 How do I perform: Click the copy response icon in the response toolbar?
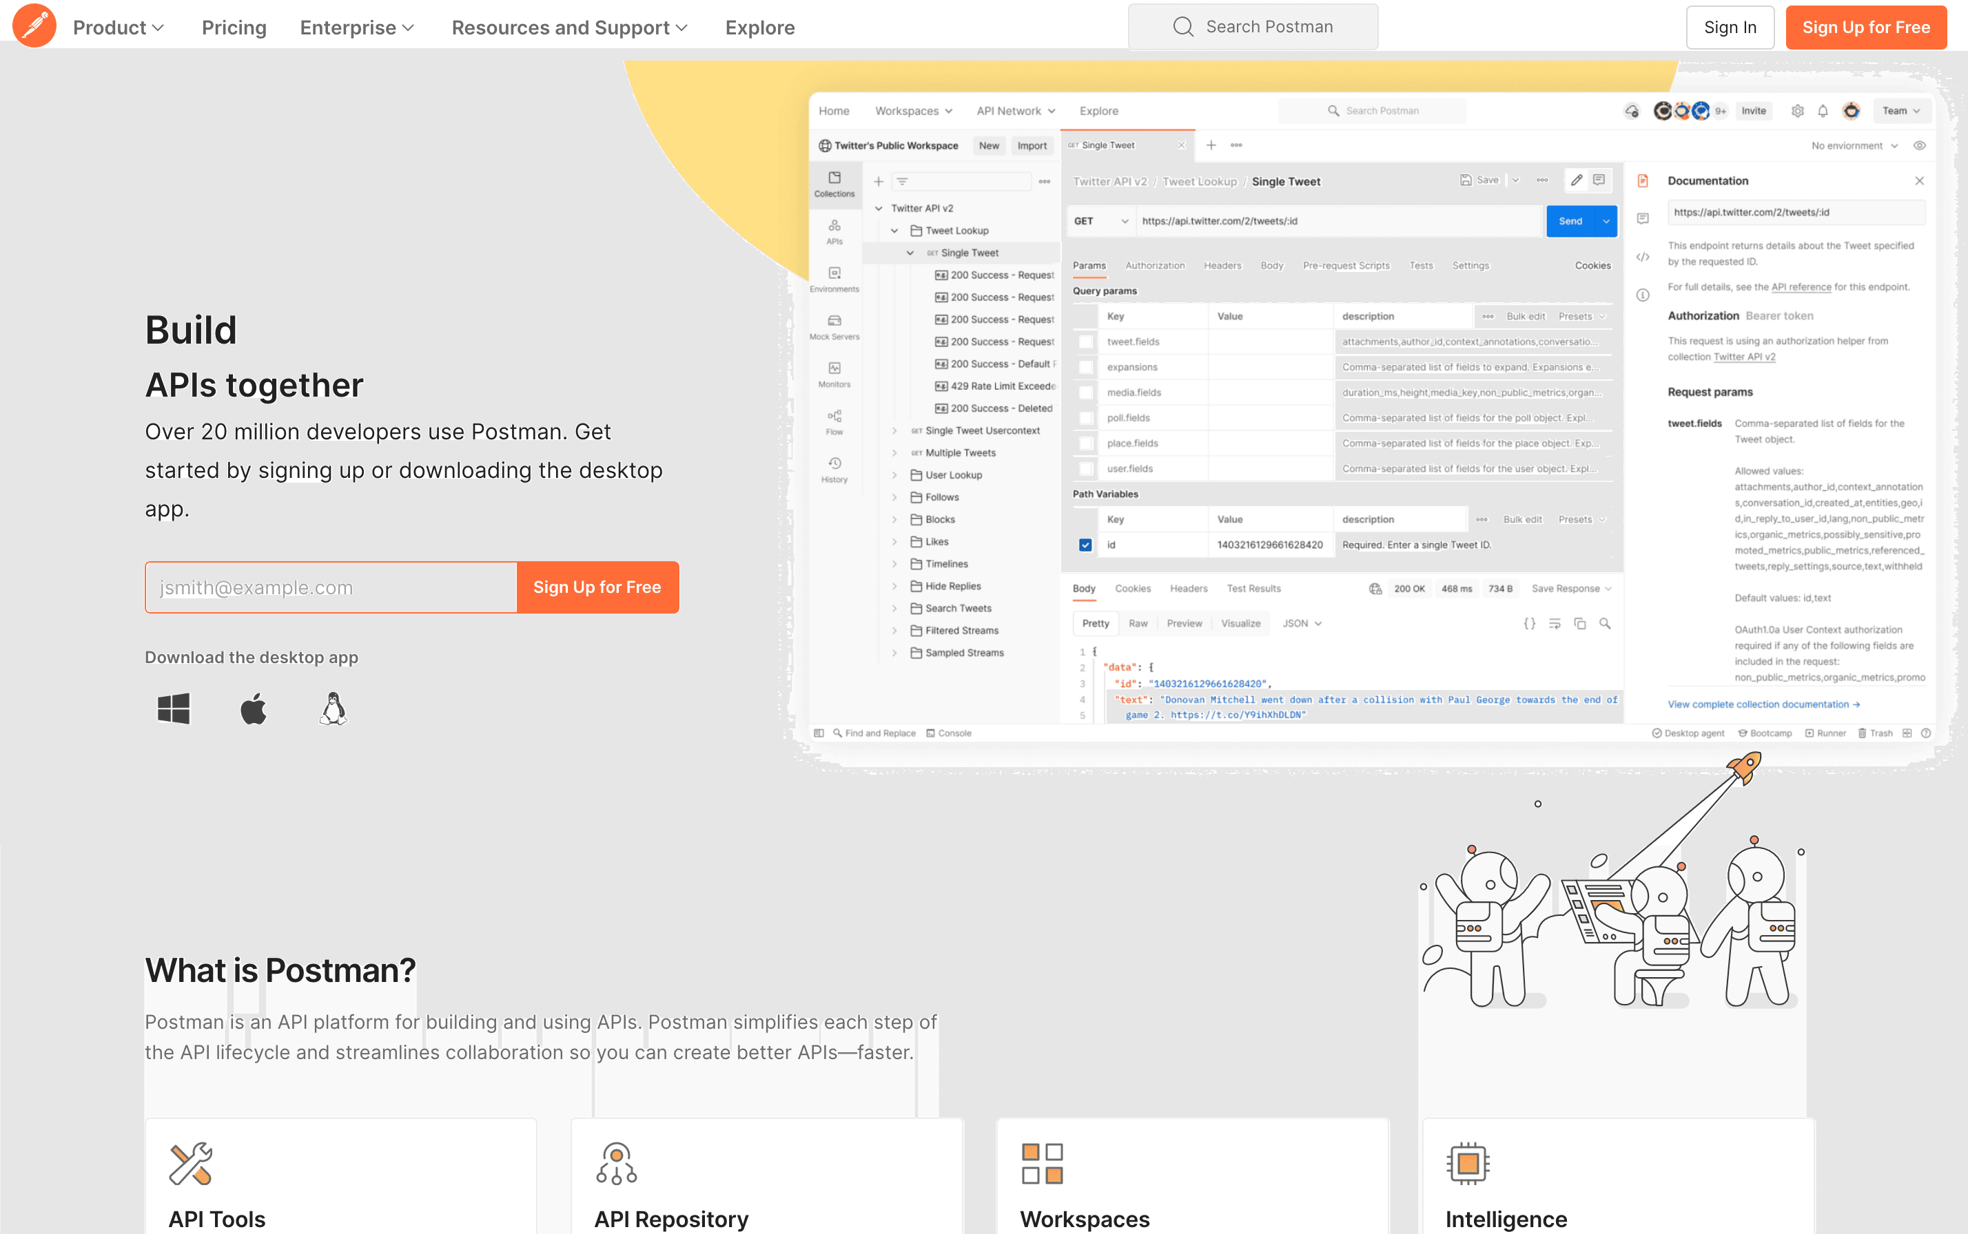[x=1580, y=623]
